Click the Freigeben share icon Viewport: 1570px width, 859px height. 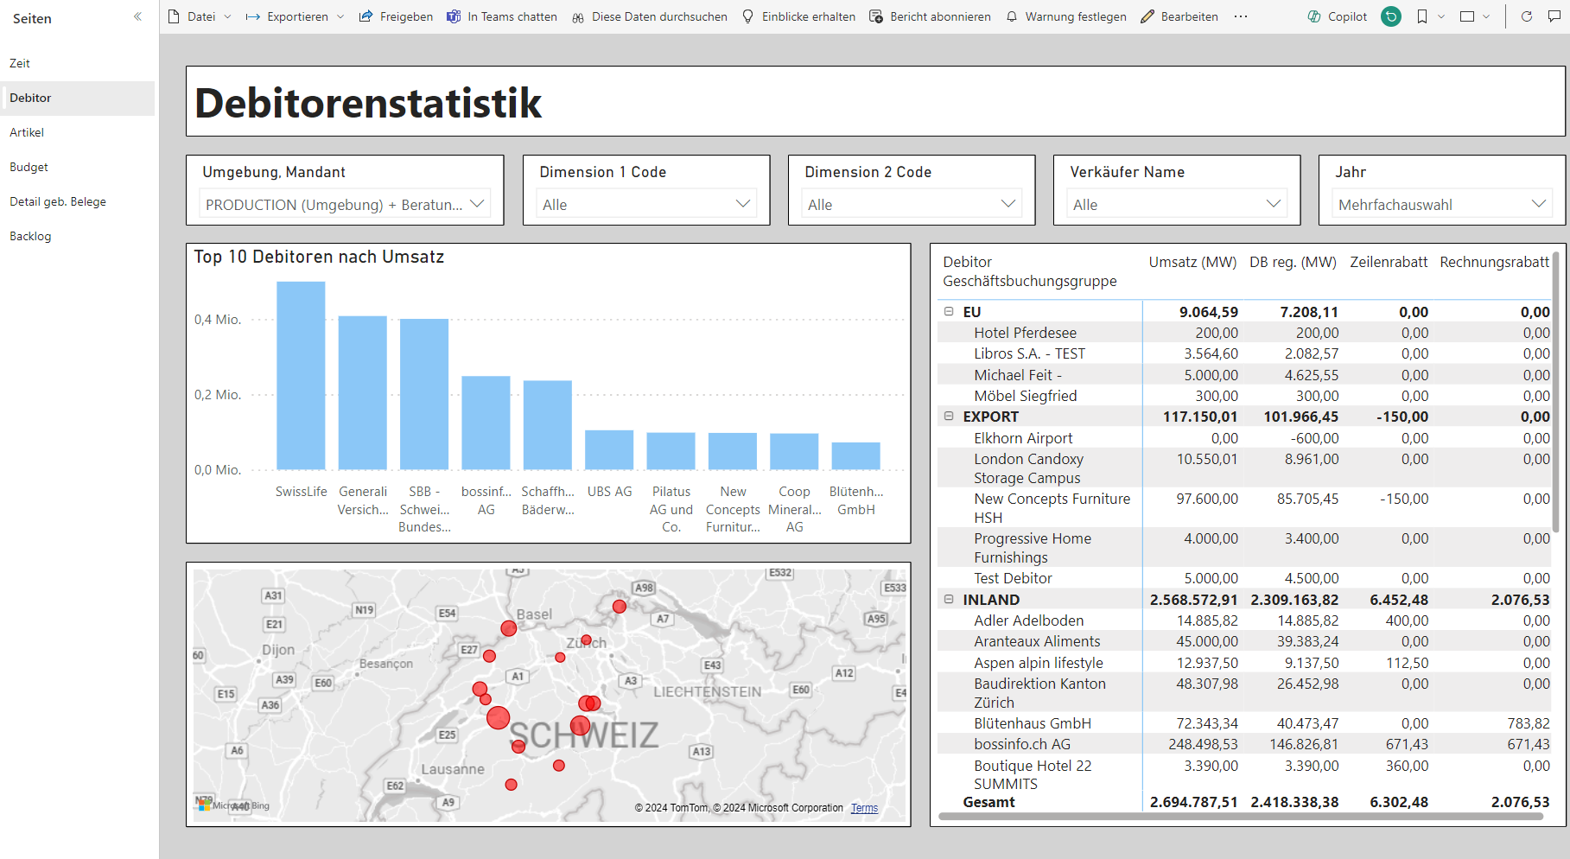tap(366, 16)
